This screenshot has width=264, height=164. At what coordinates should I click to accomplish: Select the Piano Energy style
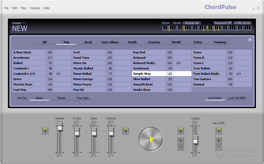tap(102, 79)
